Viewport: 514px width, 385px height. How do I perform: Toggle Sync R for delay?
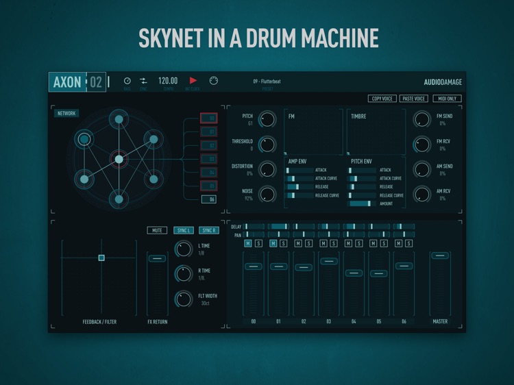click(208, 230)
